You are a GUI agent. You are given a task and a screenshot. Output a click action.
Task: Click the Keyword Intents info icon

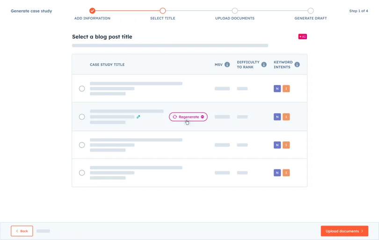click(x=297, y=64)
